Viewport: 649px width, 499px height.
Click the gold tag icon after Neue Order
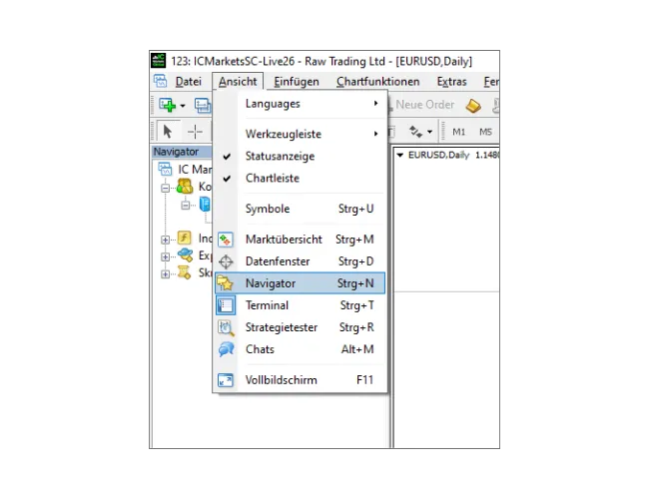[x=473, y=106]
